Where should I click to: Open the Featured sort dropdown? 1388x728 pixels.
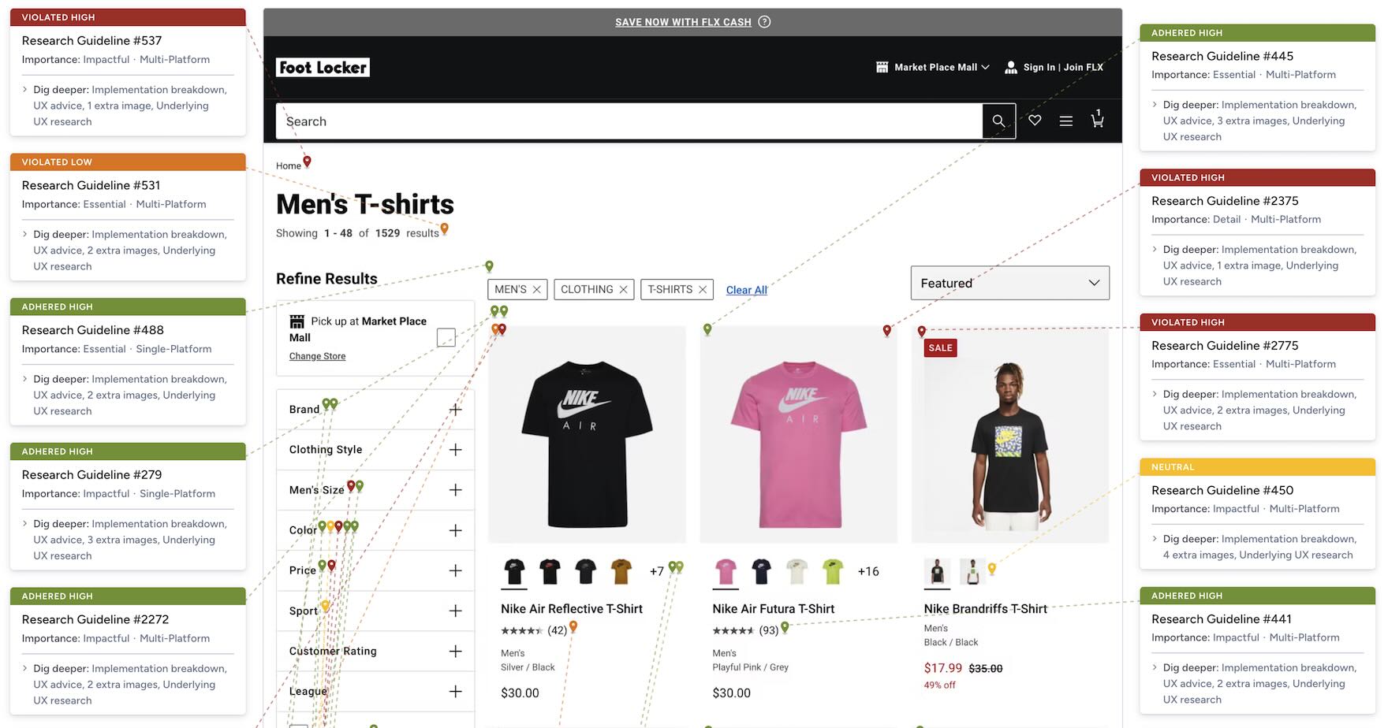click(1009, 283)
